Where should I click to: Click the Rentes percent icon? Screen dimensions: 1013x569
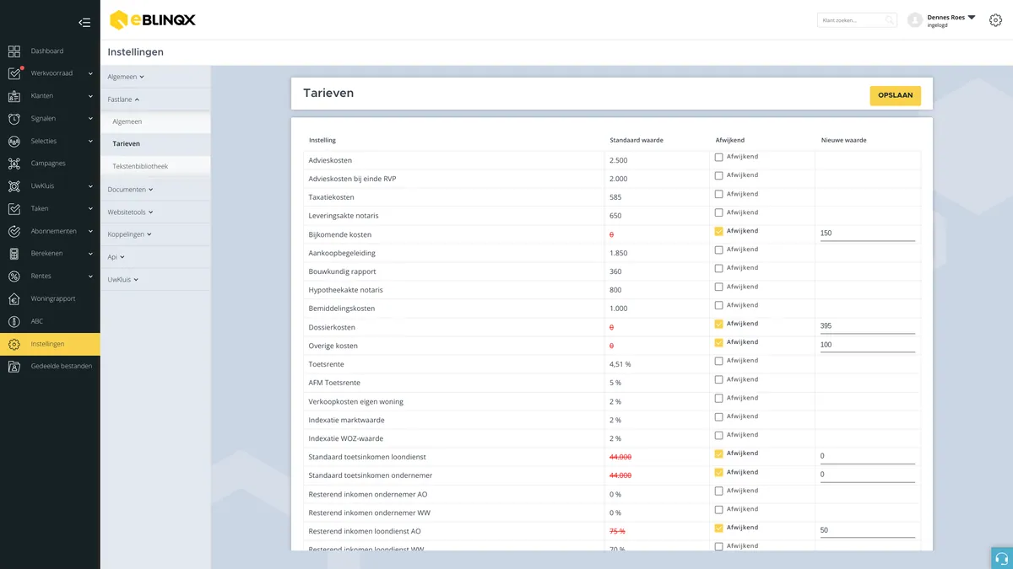click(14, 276)
